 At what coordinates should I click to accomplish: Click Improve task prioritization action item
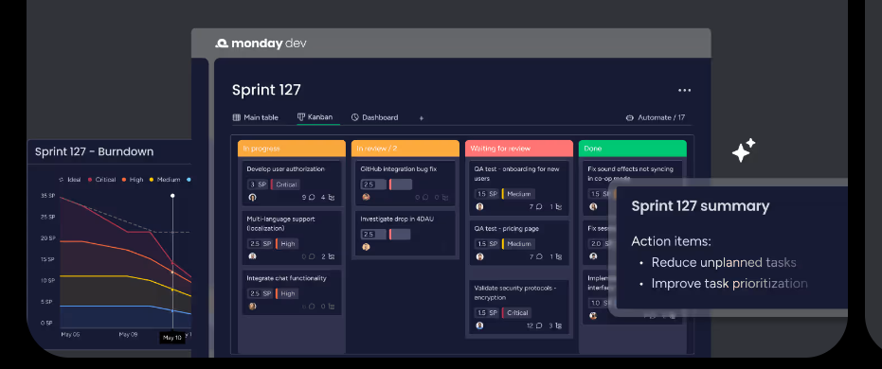tap(729, 284)
